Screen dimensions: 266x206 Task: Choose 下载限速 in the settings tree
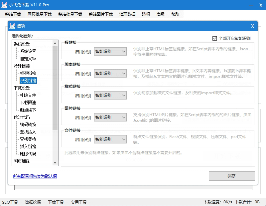tap(28, 103)
